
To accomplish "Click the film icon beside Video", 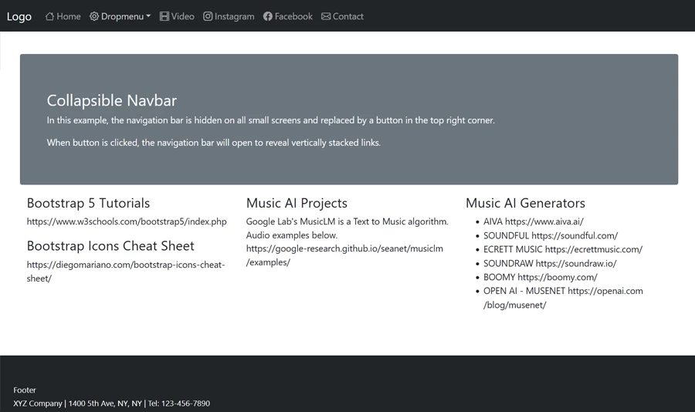I will coord(164,16).
